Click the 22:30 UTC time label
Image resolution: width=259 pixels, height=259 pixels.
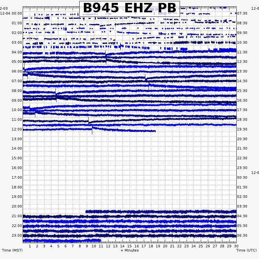242,158
